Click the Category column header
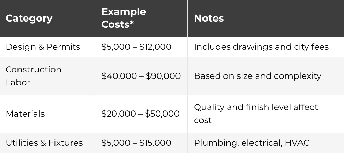Viewport: 344px width, 153px height. point(29,18)
